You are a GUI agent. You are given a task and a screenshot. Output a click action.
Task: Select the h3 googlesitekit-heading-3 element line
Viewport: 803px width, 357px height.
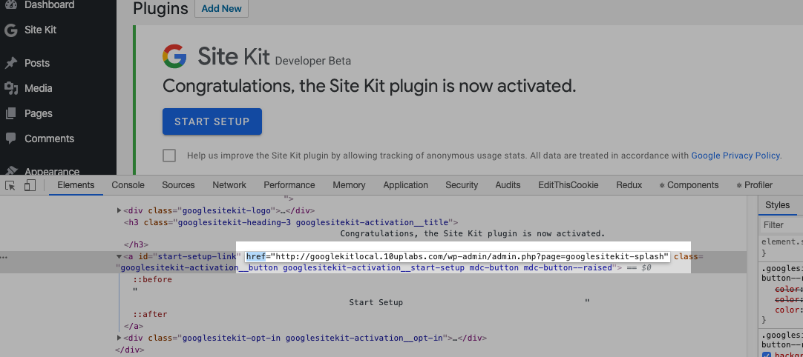[290, 222]
